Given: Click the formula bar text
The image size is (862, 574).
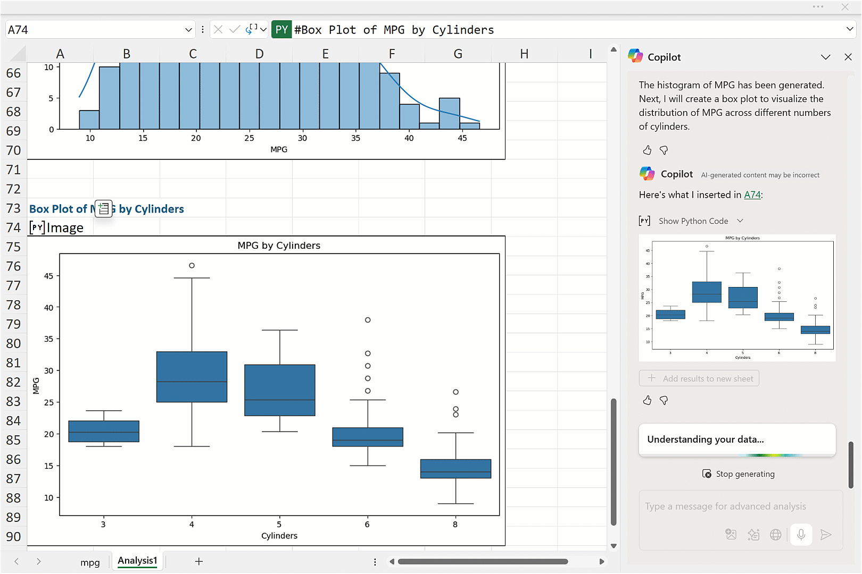Looking at the screenshot, I should [x=394, y=30].
